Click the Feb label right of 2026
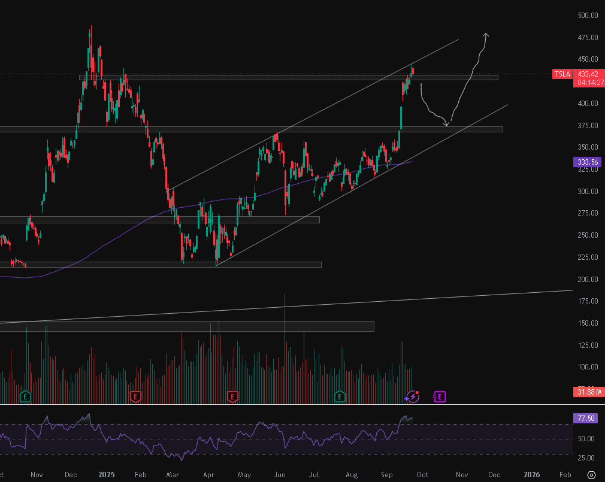 pos(565,475)
